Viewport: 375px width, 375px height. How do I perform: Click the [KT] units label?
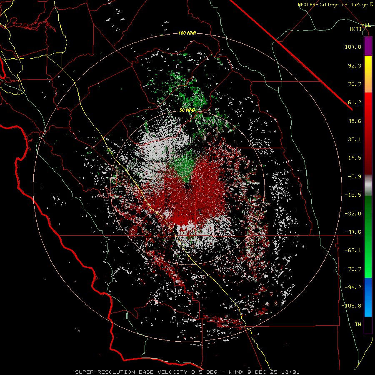tap(356, 29)
